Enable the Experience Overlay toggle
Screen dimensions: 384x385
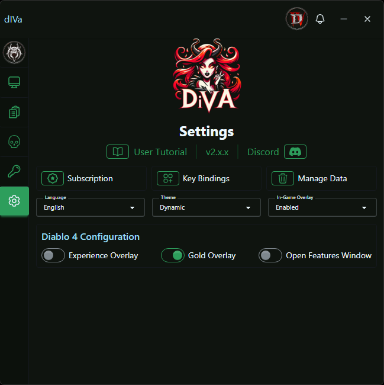point(53,255)
